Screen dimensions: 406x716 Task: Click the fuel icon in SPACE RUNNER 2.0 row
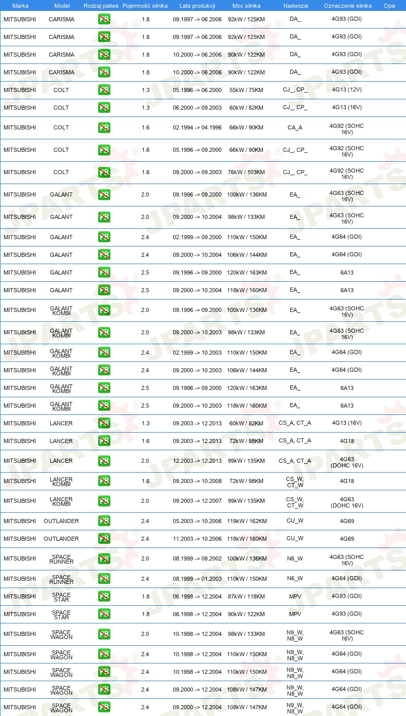point(104,558)
